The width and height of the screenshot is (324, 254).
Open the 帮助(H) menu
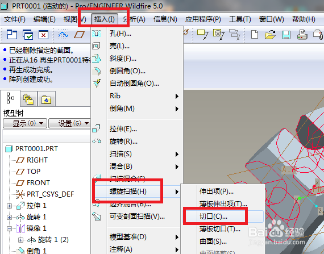[x=304, y=19]
